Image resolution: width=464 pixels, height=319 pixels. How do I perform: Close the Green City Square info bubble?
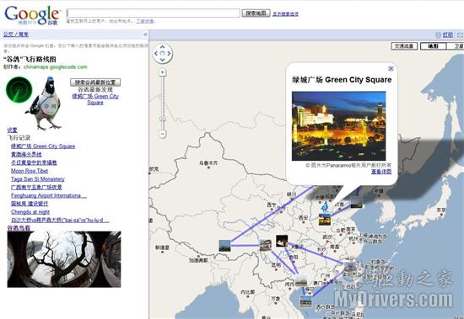coord(391,69)
